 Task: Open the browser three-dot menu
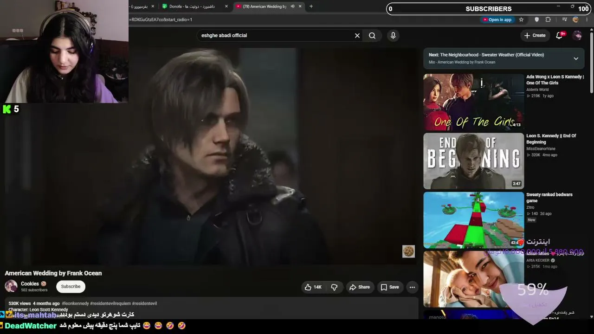587,19
